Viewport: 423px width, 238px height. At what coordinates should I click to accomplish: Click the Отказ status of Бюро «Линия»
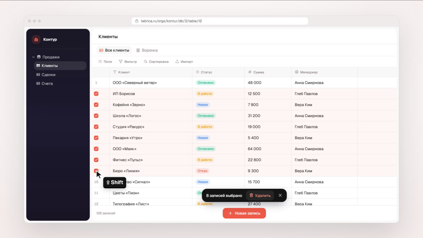(x=203, y=171)
